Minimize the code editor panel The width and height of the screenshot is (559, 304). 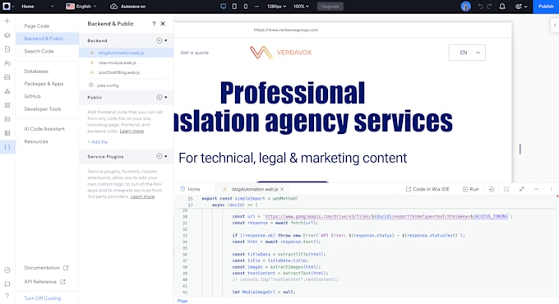coord(536,189)
